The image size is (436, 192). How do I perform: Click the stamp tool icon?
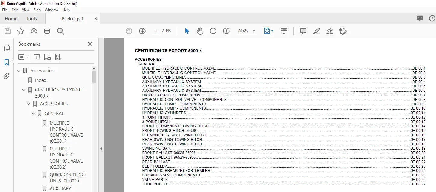point(343,31)
